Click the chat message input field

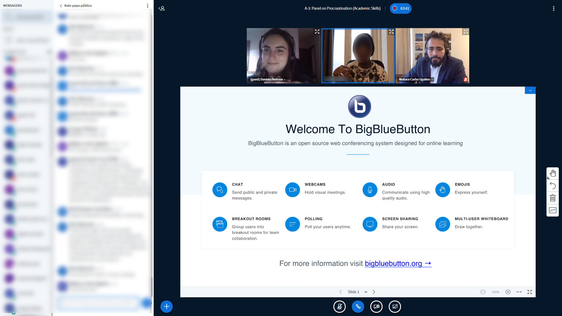pyautogui.click(x=98, y=303)
